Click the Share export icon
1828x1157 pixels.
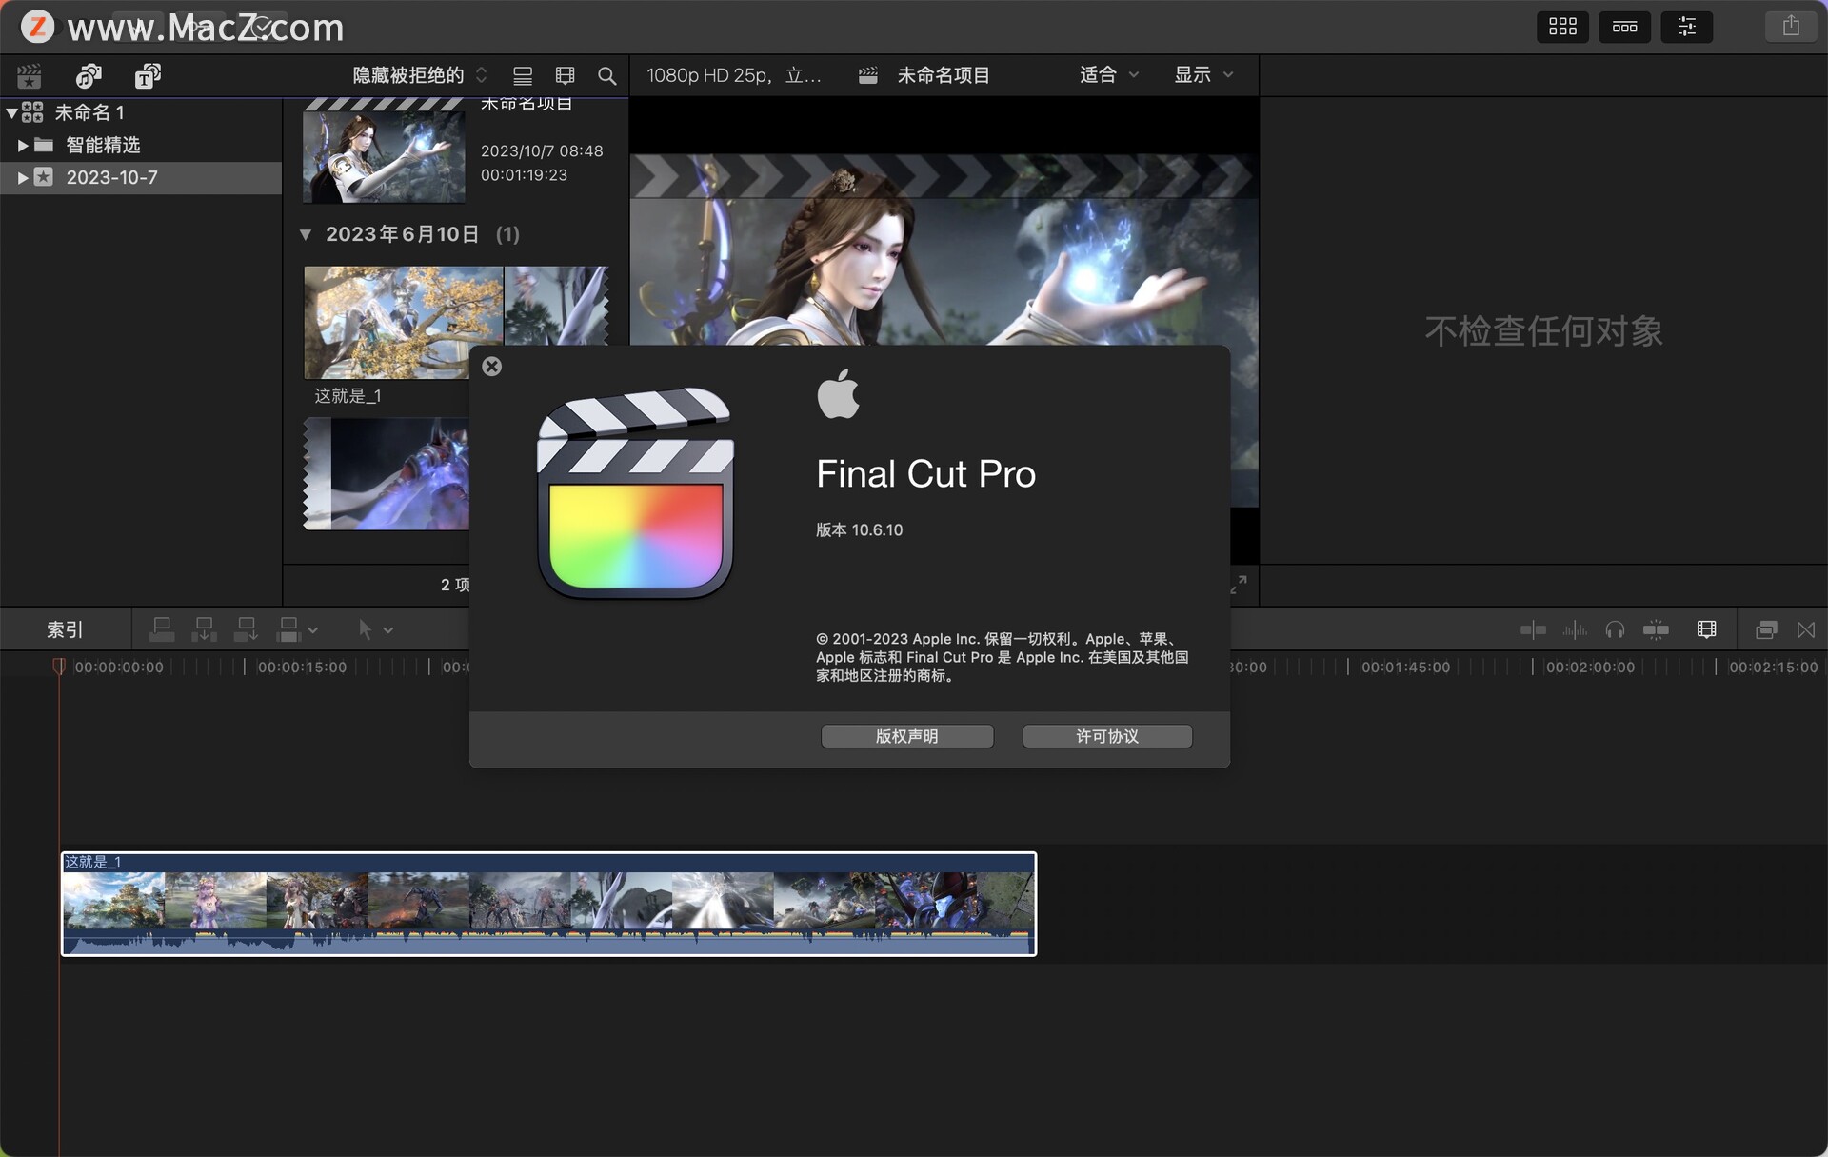tap(1791, 27)
